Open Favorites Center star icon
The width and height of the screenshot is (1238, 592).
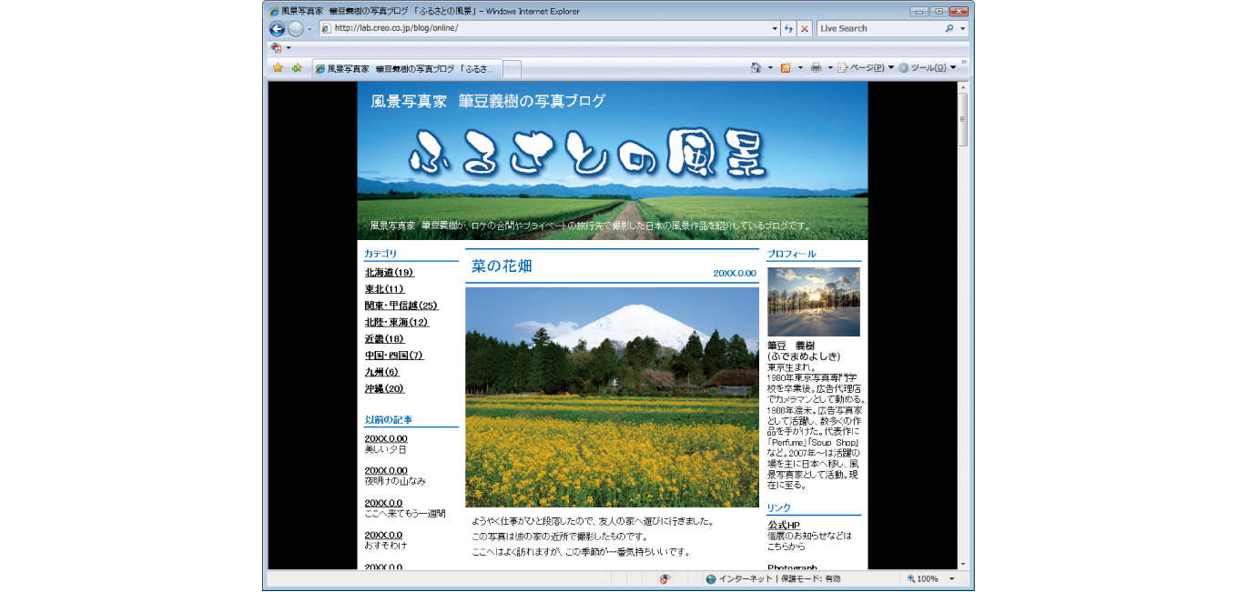[x=278, y=68]
